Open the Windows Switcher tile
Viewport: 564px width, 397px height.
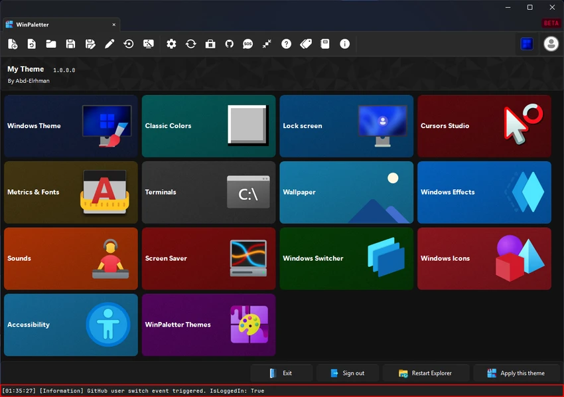click(x=346, y=258)
